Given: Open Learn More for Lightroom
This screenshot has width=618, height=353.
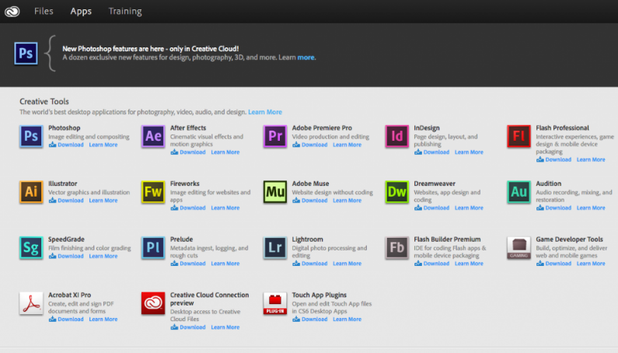Looking at the screenshot, I should [x=347, y=264].
